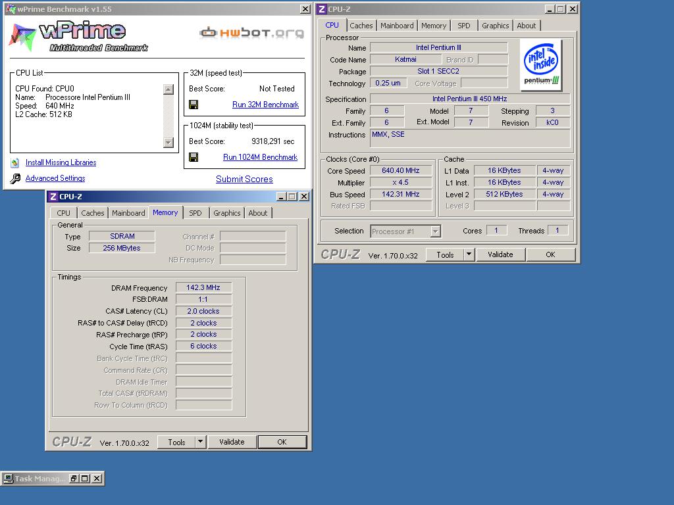
Task: Minimize the CPU-Z CPU window
Action: 550,9
